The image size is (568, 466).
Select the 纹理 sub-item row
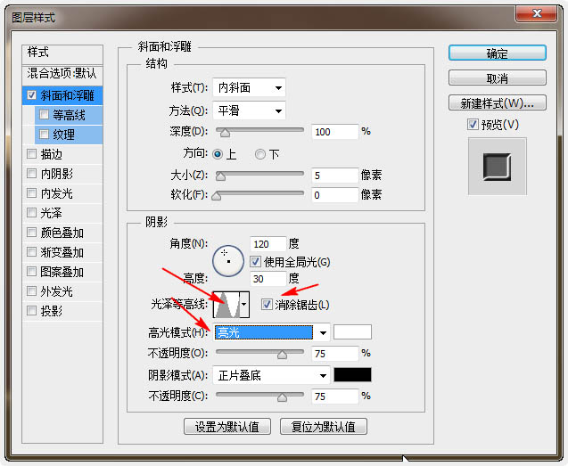(69, 135)
